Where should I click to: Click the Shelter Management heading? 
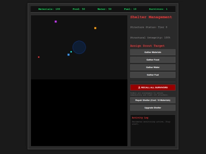151,17
